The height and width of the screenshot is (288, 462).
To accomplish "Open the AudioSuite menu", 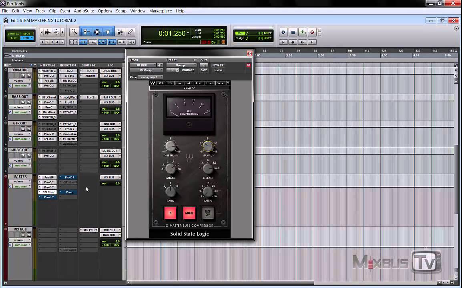I will tap(84, 11).
